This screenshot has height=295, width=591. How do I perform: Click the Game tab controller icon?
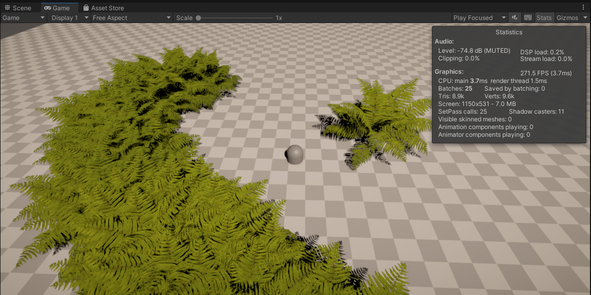(48, 8)
